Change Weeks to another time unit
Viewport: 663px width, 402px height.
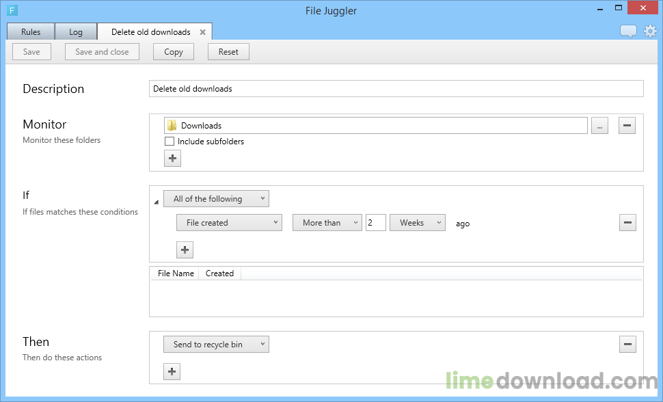click(418, 222)
